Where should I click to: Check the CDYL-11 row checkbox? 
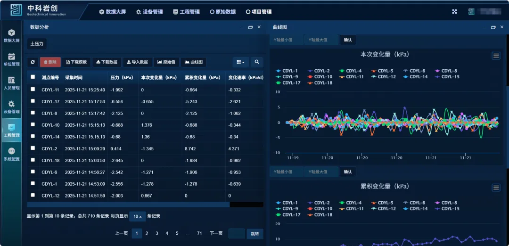[x=33, y=89]
